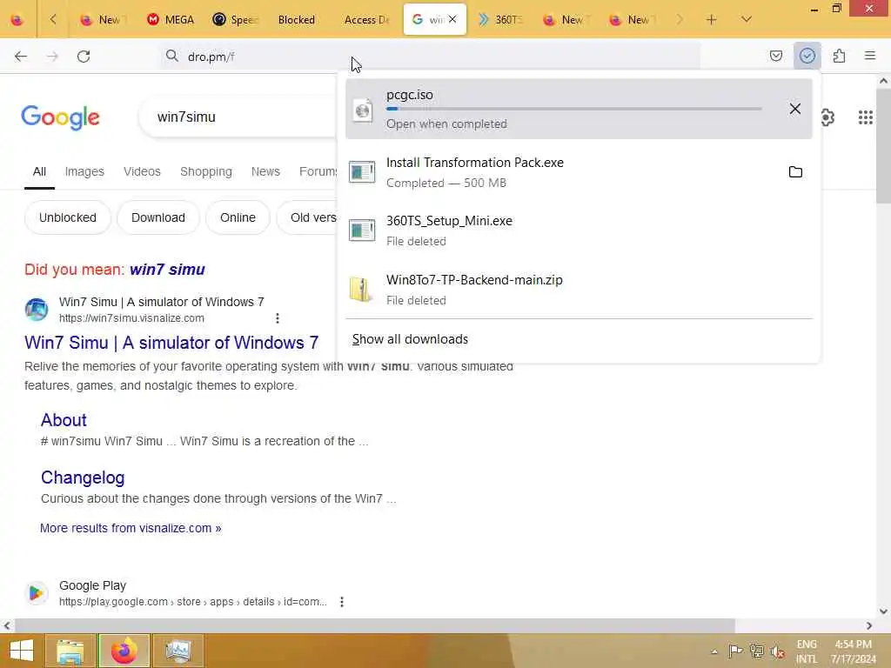Click the Google logo
The height and width of the screenshot is (668, 891).
pos(60,117)
